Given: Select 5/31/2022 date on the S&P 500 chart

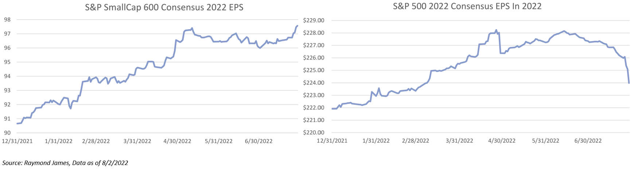Looking at the screenshot, I should [545, 141].
